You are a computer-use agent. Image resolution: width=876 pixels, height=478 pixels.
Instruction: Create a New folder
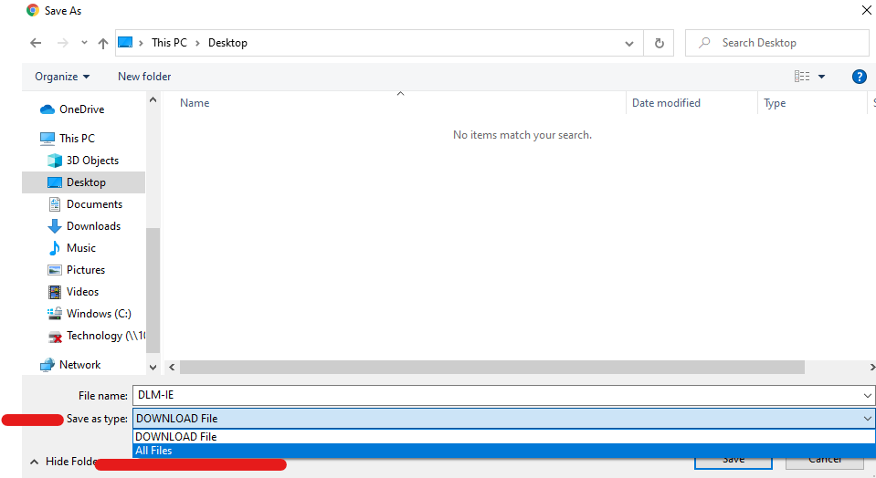[x=144, y=77]
